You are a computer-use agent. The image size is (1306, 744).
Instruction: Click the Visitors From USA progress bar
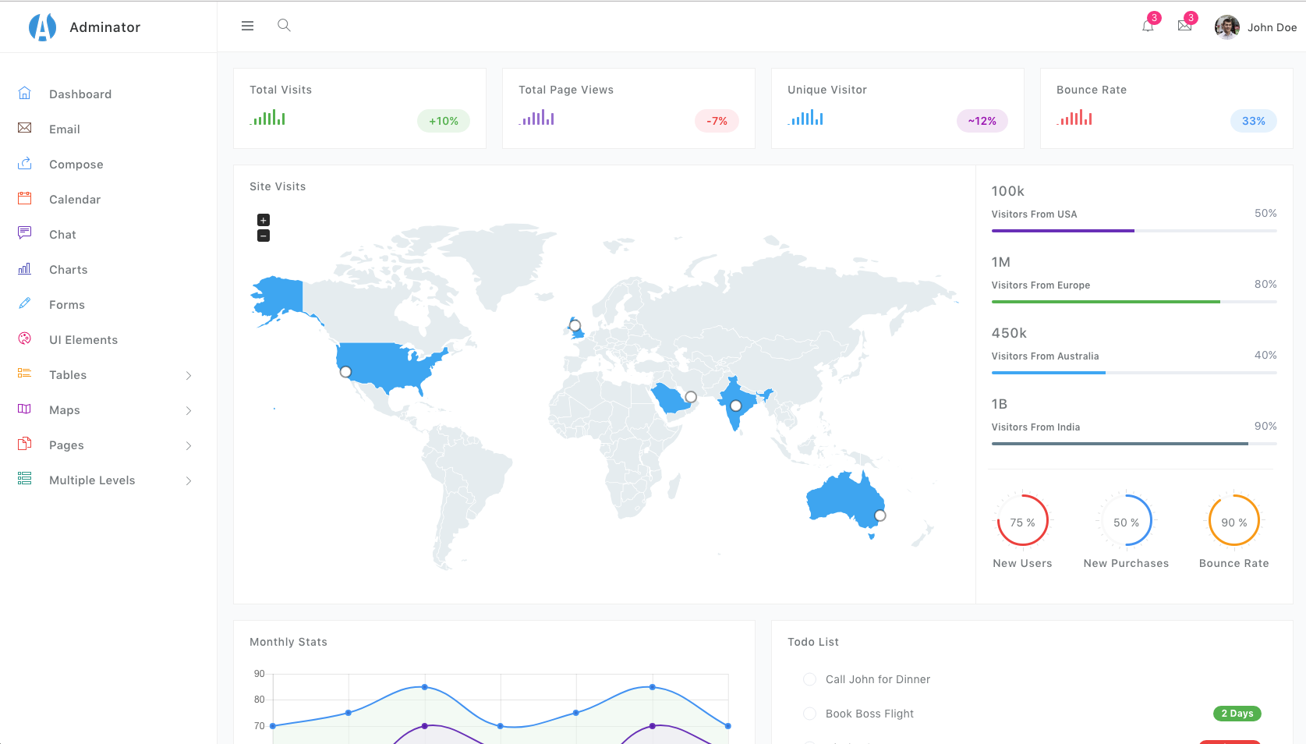(x=1134, y=231)
